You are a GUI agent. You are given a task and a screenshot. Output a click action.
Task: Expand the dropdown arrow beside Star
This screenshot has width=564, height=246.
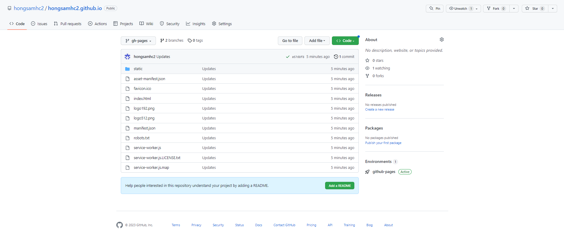(553, 9)
